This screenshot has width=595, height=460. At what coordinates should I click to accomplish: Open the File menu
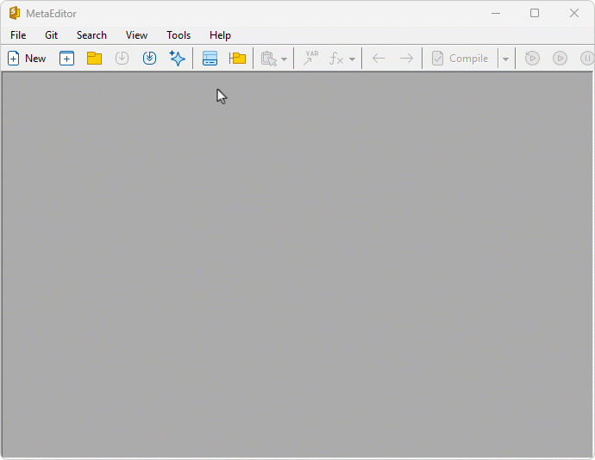[x=18, y=35]
